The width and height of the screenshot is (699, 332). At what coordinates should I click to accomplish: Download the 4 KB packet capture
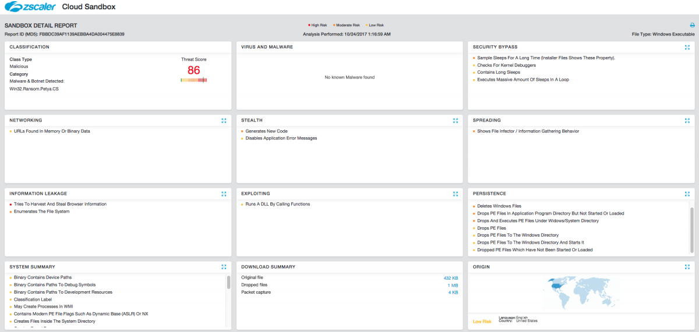453,292
